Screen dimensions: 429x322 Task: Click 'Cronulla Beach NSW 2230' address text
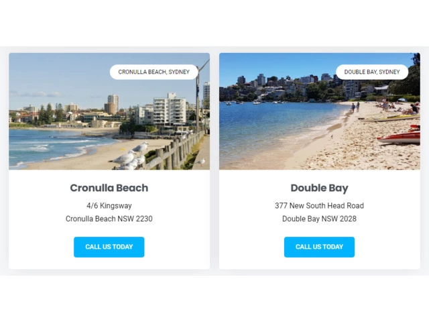tap(109, 219)
